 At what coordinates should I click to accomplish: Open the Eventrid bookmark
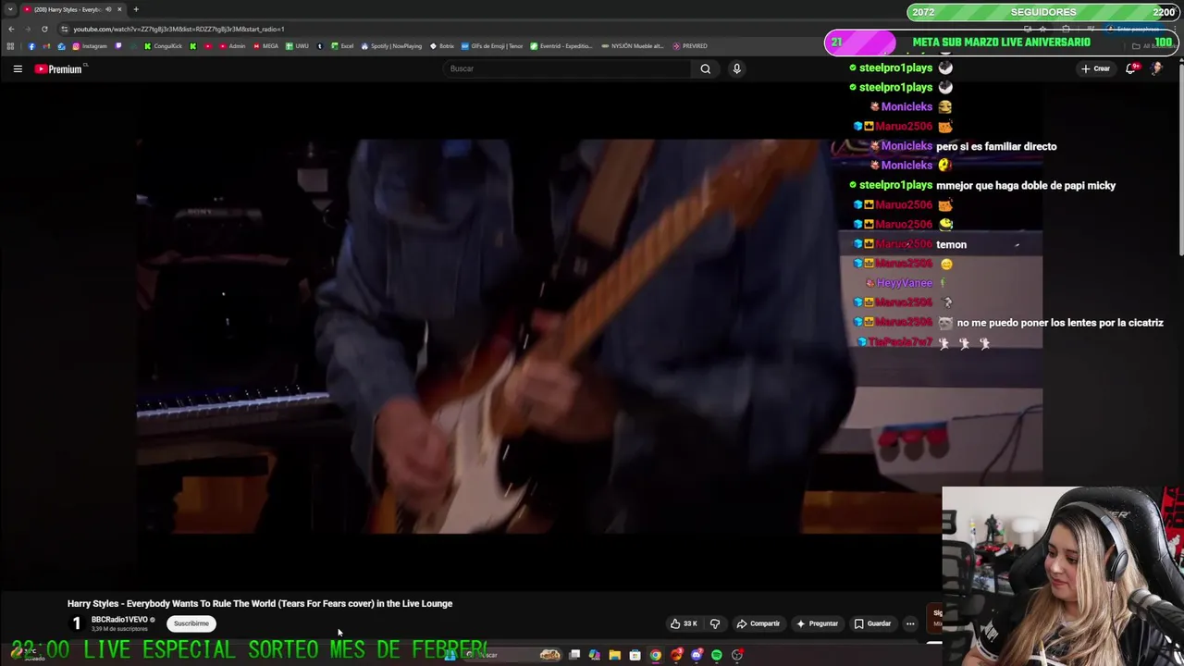[x=561, y=46]
